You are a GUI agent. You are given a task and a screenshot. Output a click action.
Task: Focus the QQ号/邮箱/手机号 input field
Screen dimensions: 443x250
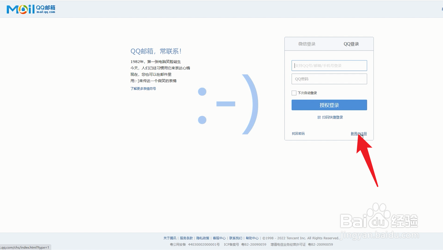[329, 66]
